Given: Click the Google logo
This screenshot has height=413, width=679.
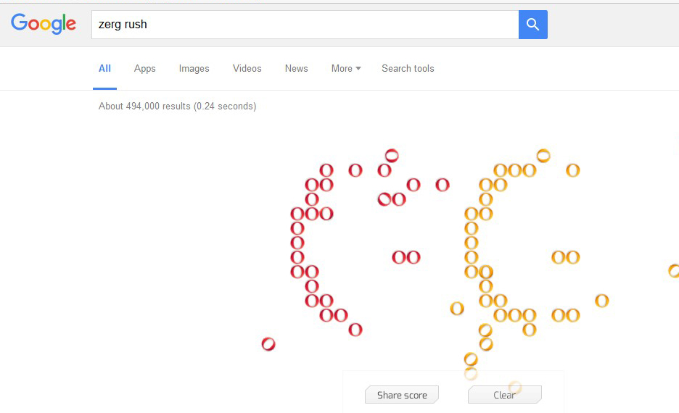Looking at the screenshot, I should [x=44, y=24].
